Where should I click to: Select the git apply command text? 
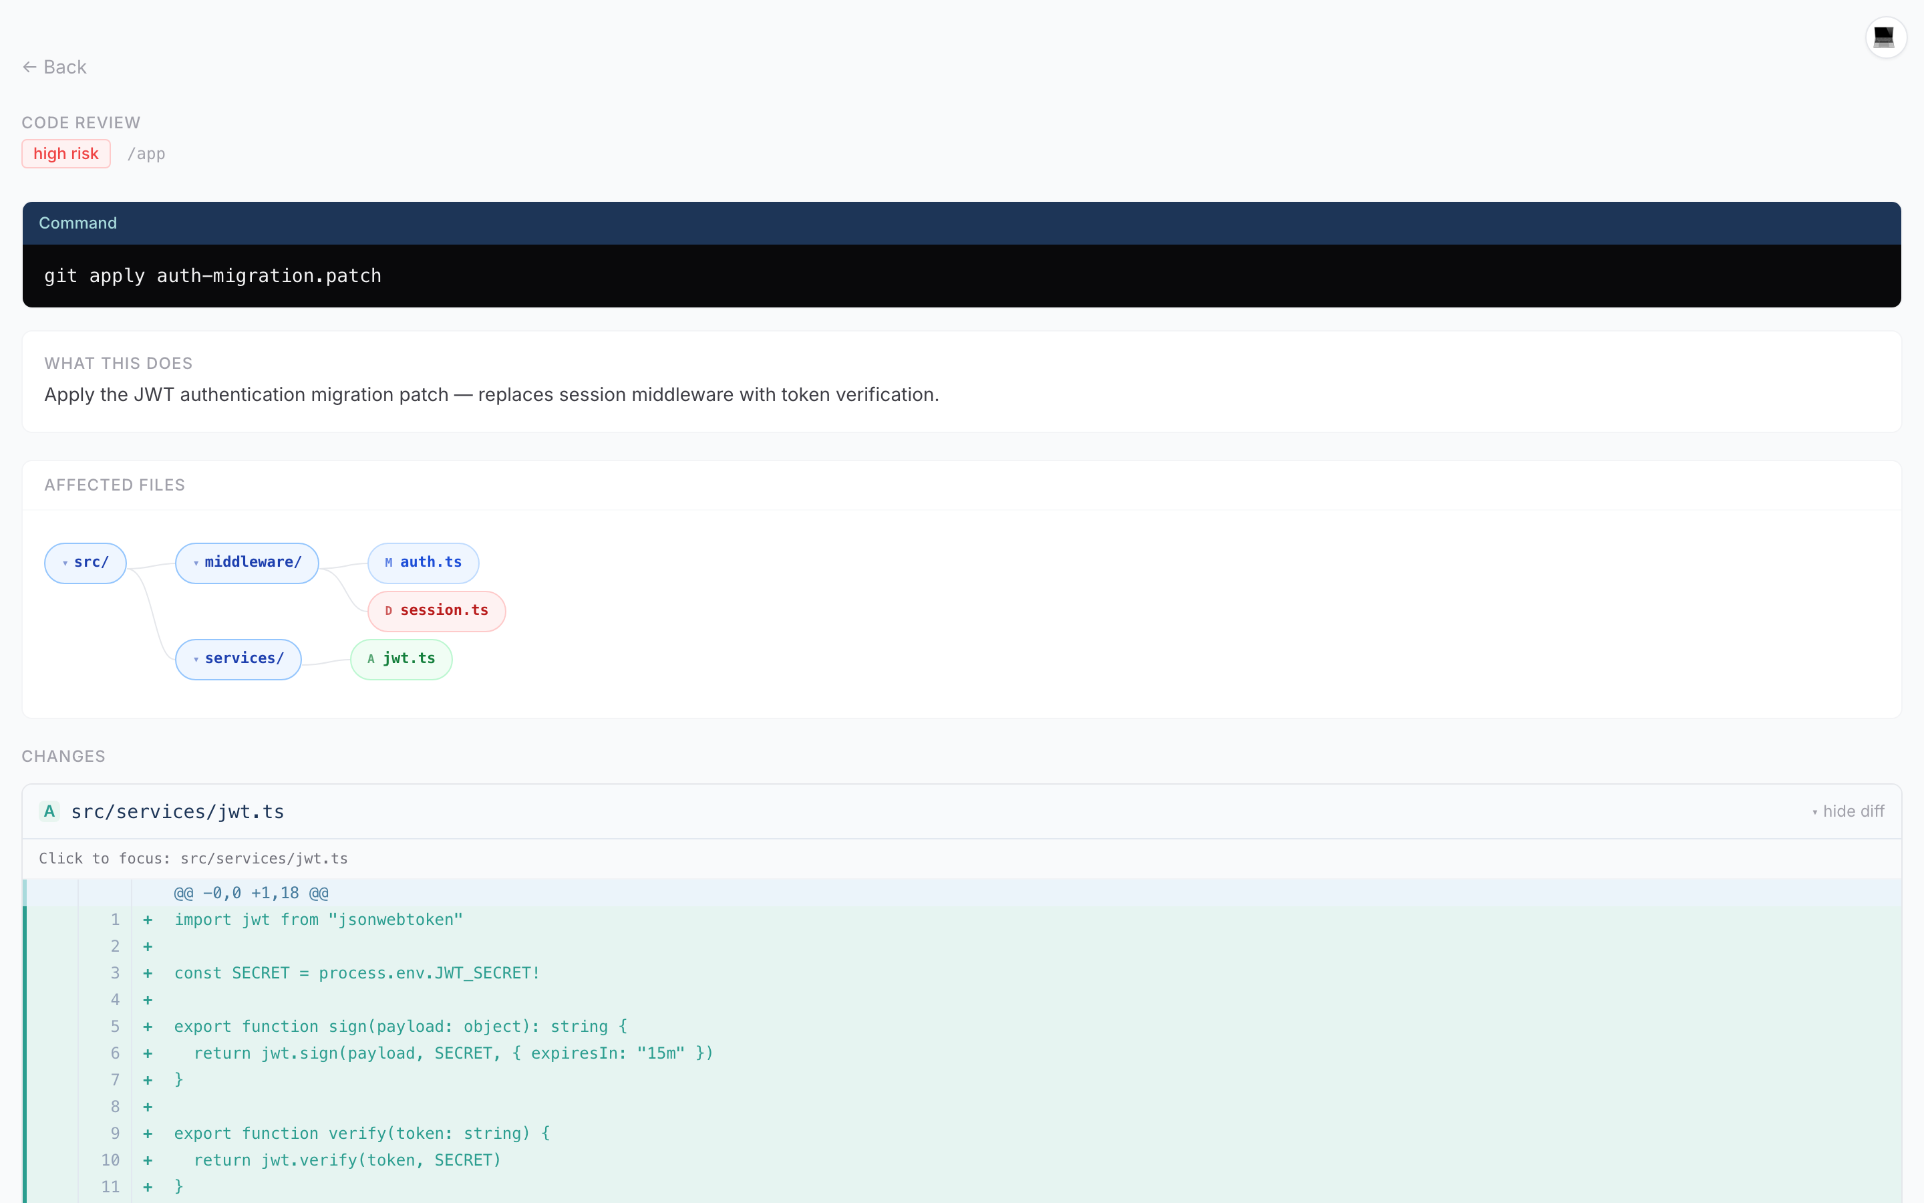tap(212, 275)
